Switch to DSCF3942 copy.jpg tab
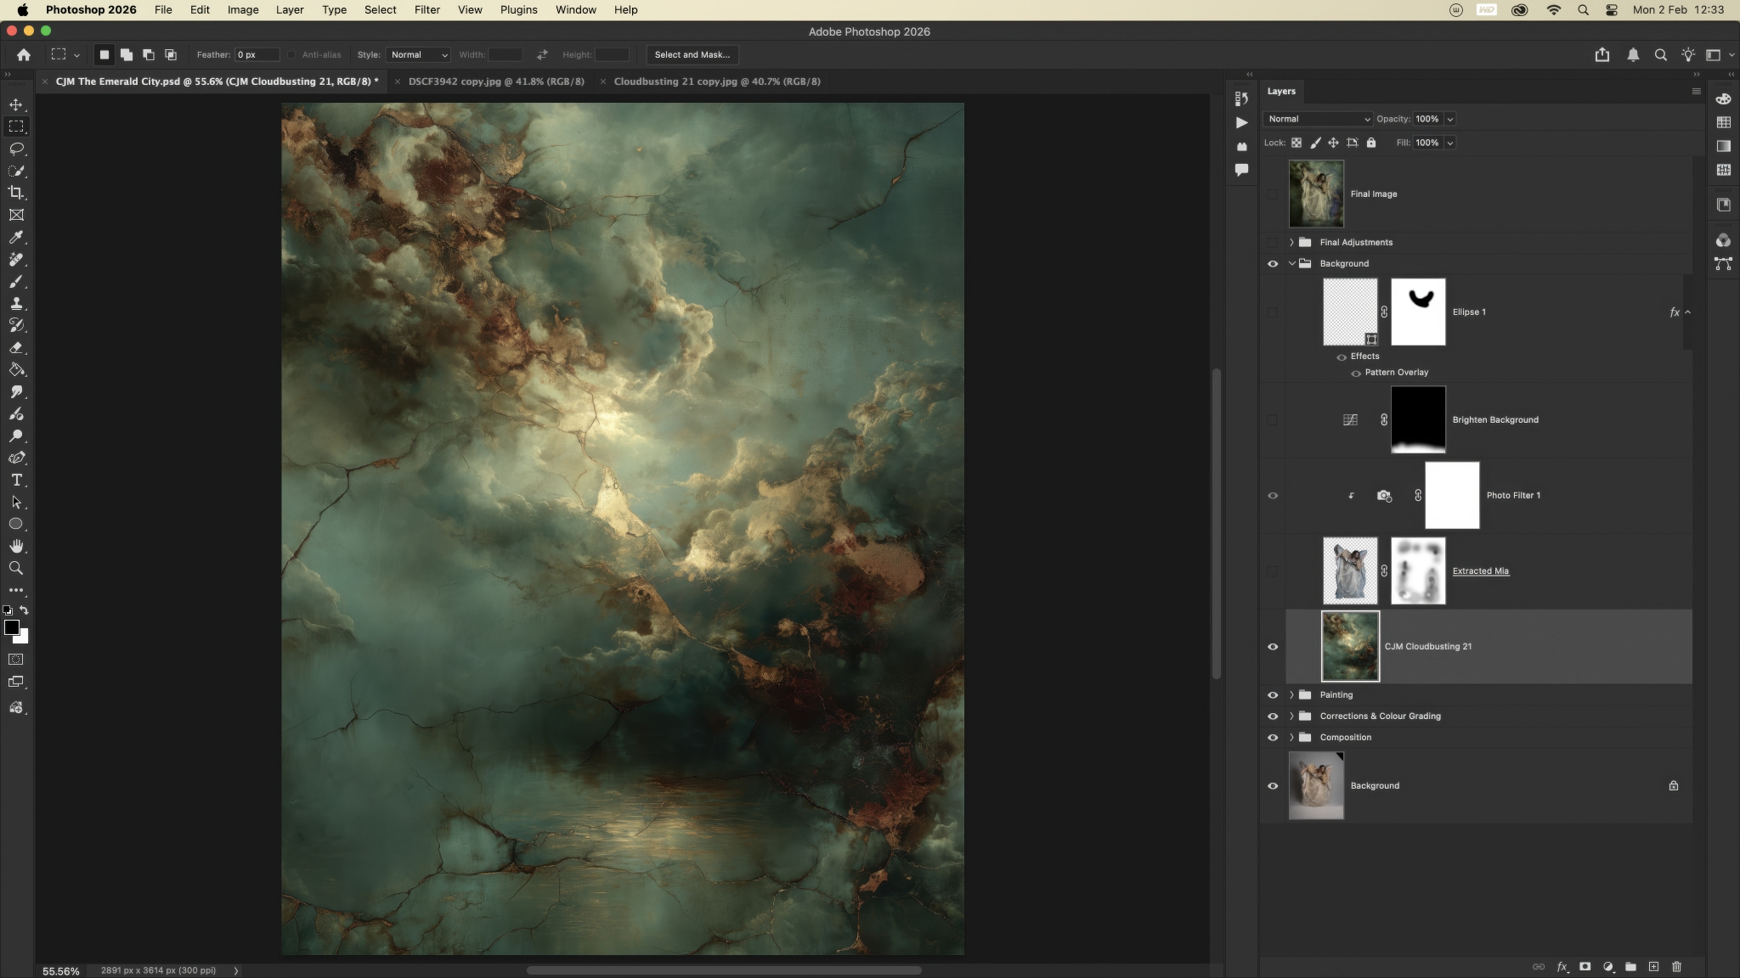 tap(496, 81)
